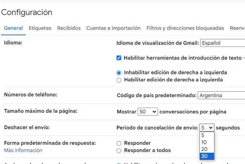
Task: Open the Gmail display language dropdown
Action: point(222,43)
